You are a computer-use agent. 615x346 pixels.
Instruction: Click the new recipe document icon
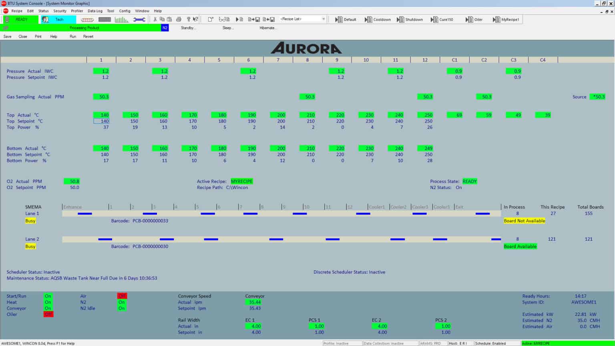click(211, 19)
